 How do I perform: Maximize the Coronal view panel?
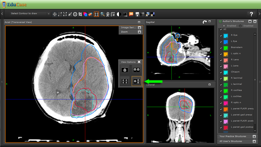pyautogui.click(x=210, y=85)
